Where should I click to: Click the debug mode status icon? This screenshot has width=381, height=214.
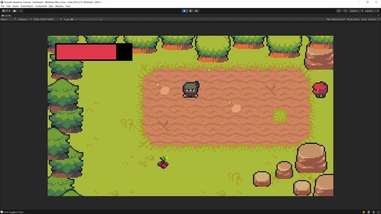click(364, 212)
